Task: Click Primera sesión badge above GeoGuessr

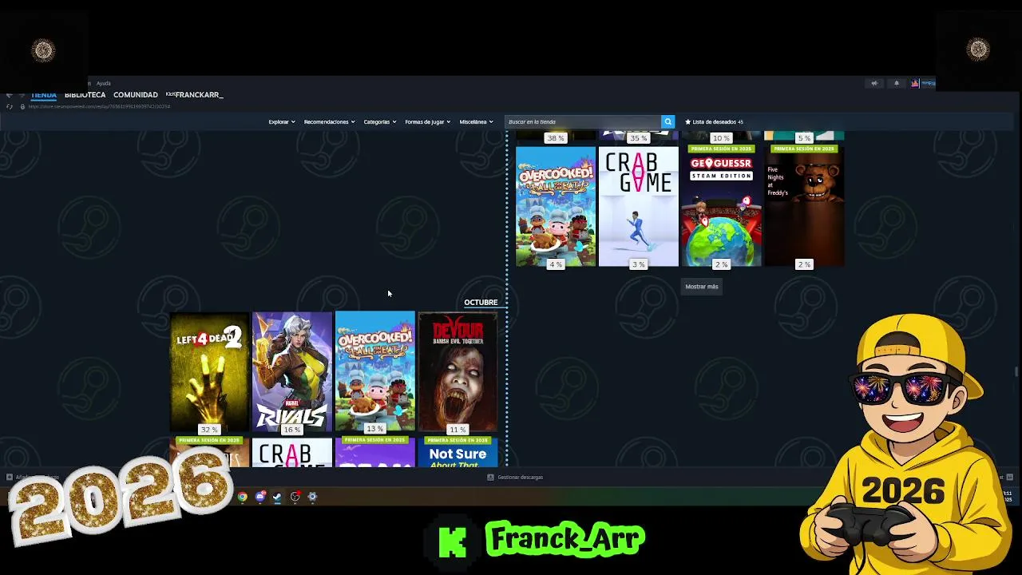Action: coord(721,149)
